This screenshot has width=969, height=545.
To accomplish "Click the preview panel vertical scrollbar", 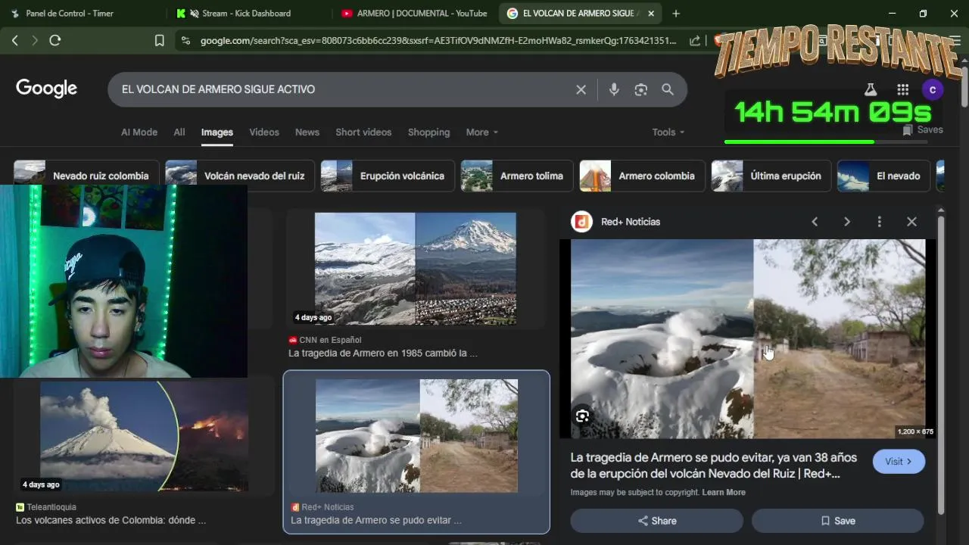I will 941,363.
